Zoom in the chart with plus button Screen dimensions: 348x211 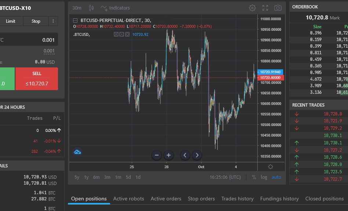168,155
